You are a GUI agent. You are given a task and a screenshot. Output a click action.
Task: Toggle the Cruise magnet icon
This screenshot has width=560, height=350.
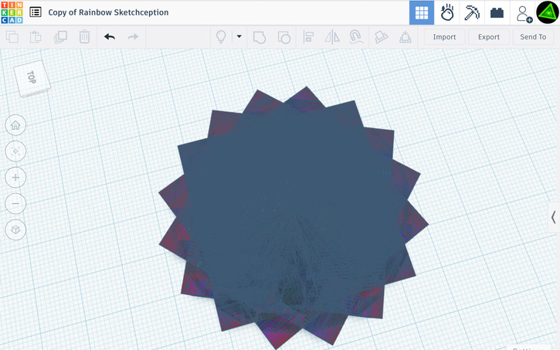click(356, 37)
